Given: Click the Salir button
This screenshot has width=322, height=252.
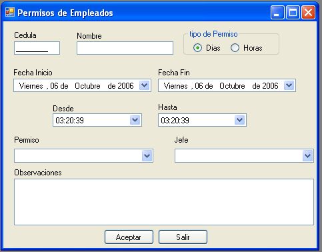Looking at the screenshot, I should (x=183, y=237).
